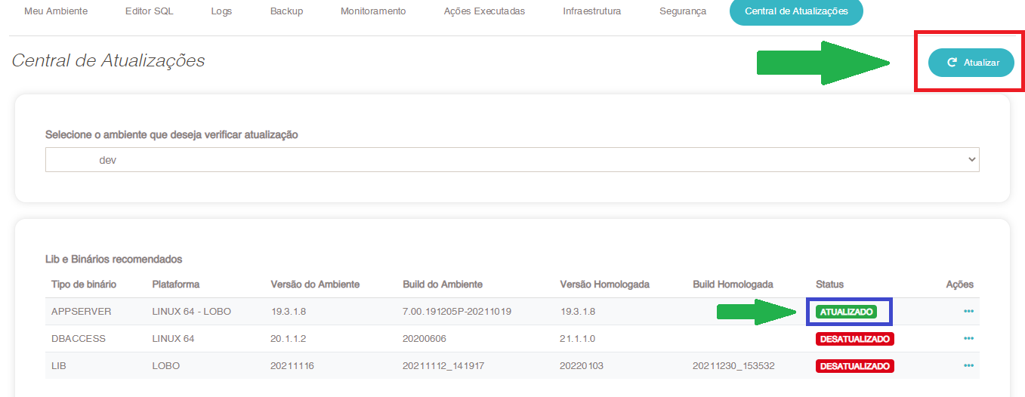Click build value 20211112_141917
Image resolution: width=1025 pixels, height=397 pixels.
443,366
